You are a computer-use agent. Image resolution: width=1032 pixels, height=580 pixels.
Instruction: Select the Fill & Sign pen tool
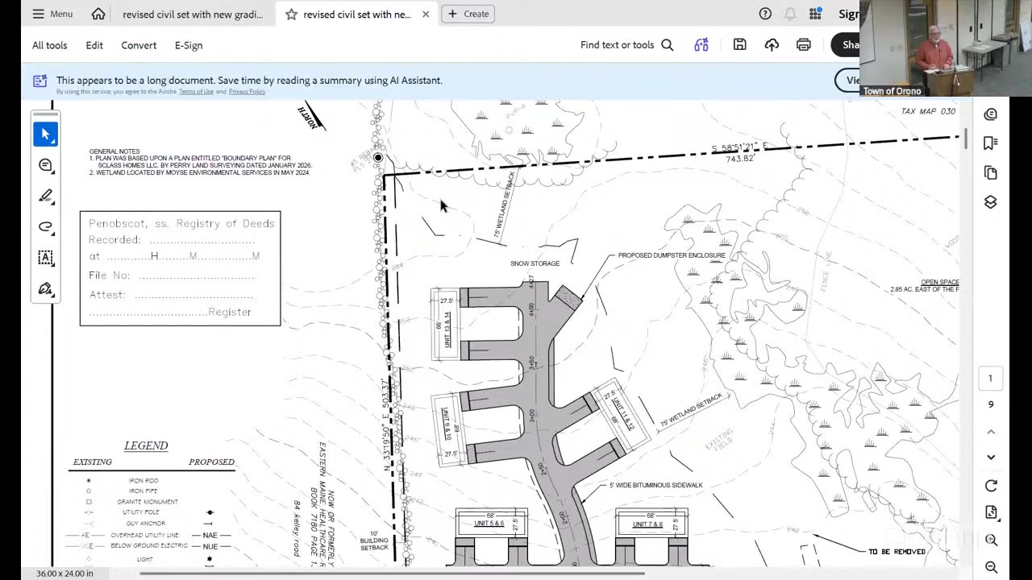[45, 288]
